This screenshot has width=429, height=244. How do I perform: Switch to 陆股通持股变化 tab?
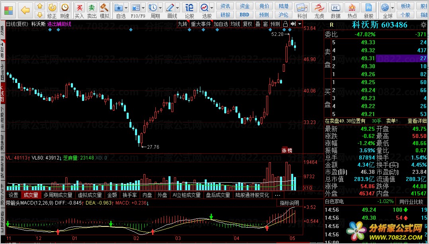(x=252, y=195)
